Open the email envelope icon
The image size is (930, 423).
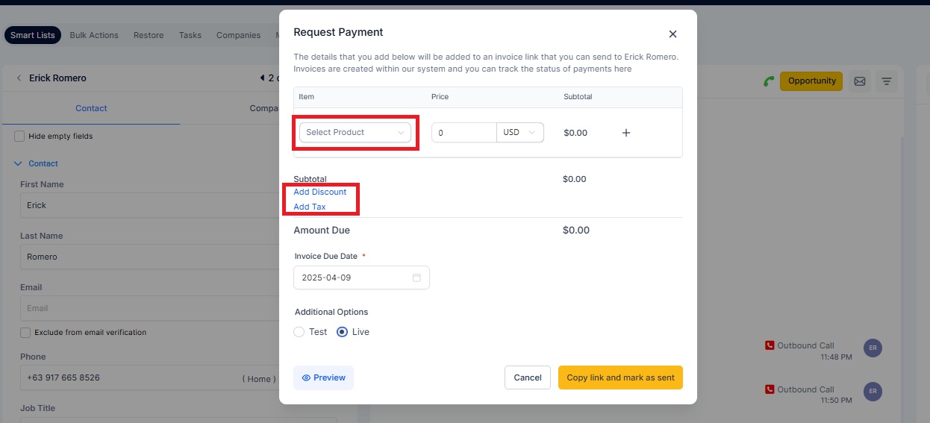click(x=859, y=81)
